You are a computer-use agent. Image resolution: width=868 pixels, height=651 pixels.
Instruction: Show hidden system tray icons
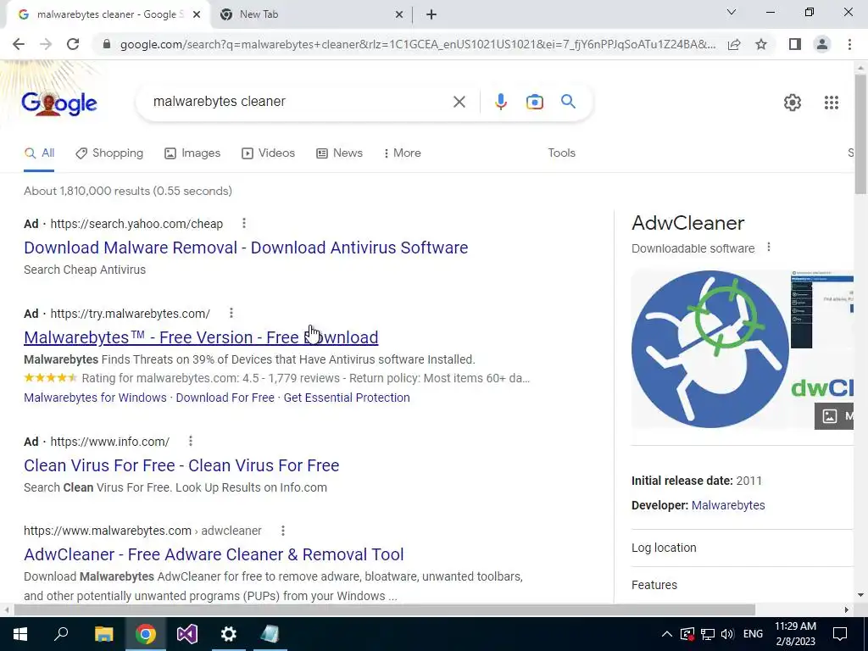coord(666,634)
